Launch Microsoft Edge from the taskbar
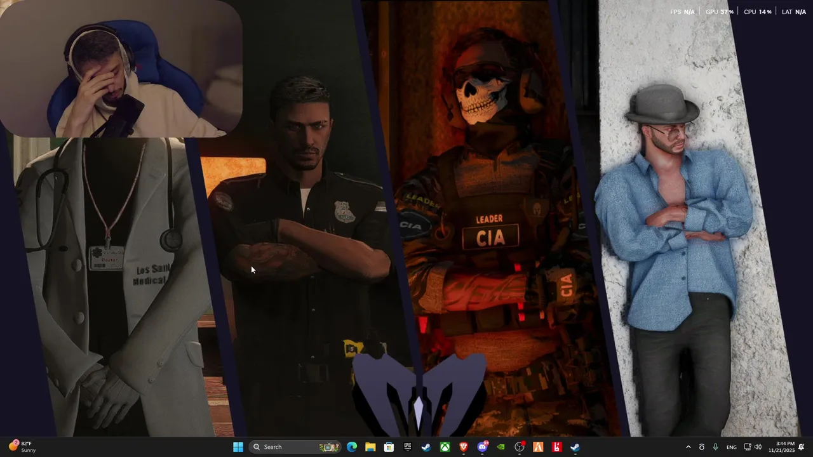Viewport: 813px width, 457px height. coord(352,447)
